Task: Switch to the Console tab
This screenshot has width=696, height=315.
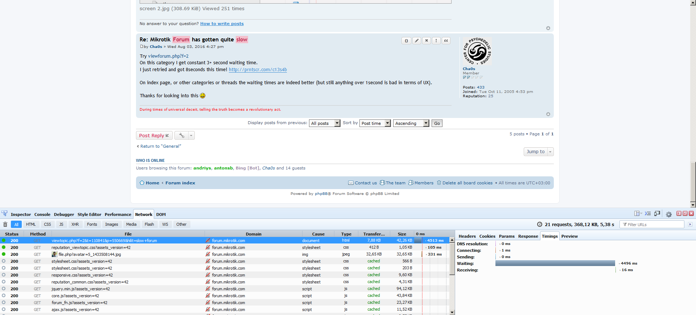Action: pos(42,214)
